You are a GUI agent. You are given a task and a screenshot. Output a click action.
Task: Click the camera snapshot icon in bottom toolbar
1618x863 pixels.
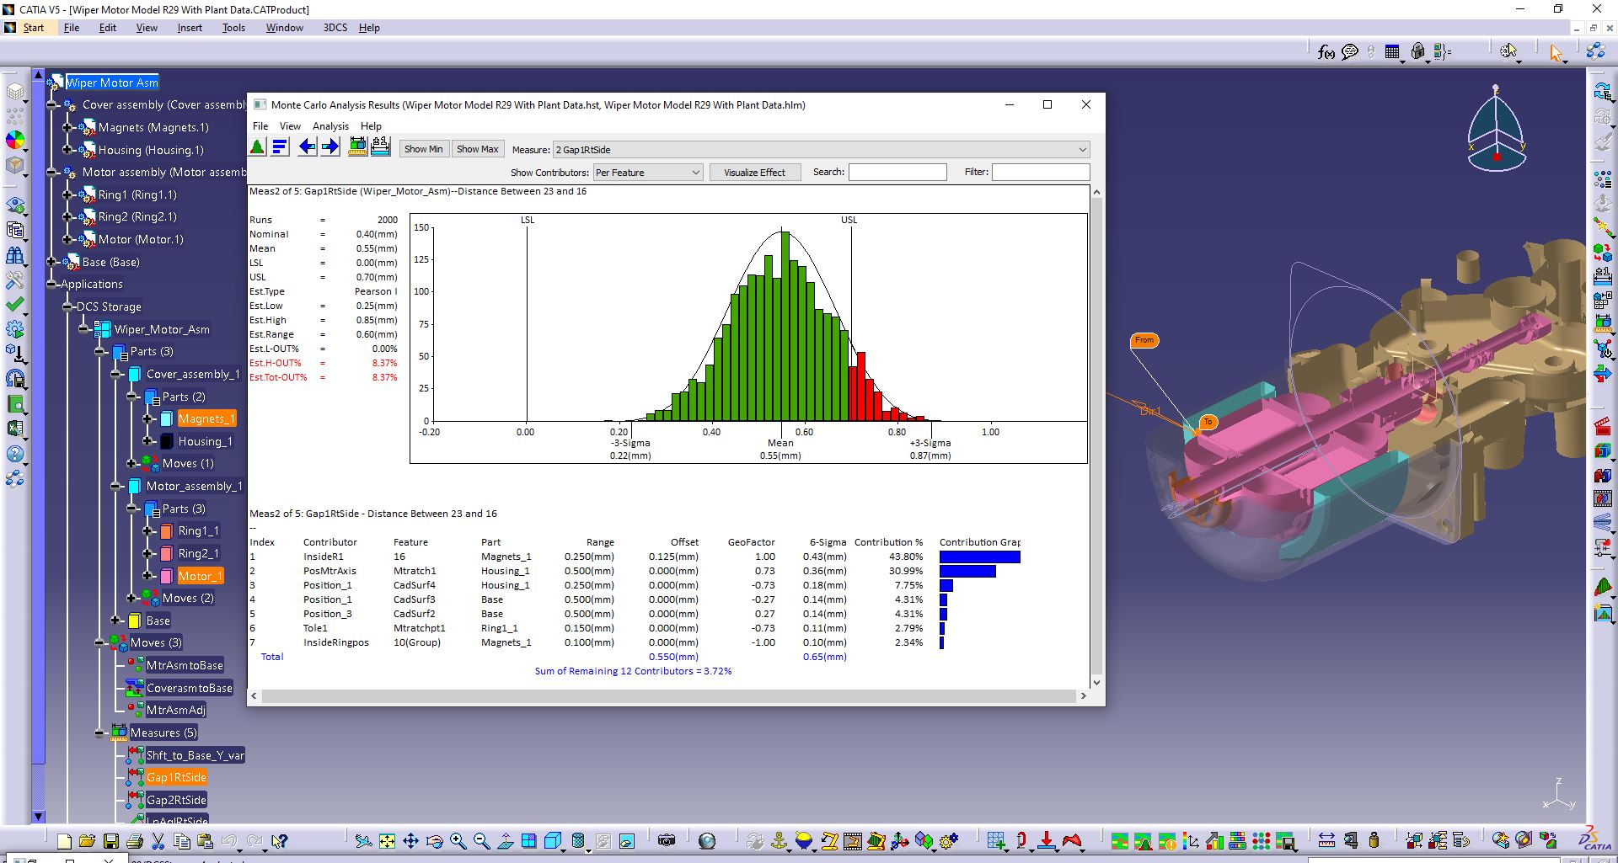666,841
